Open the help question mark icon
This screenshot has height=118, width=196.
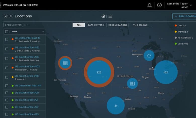[159, 5]
